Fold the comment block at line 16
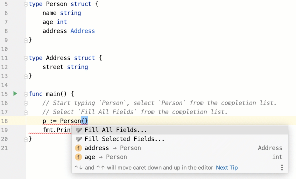296x179 pixels. 25,103
